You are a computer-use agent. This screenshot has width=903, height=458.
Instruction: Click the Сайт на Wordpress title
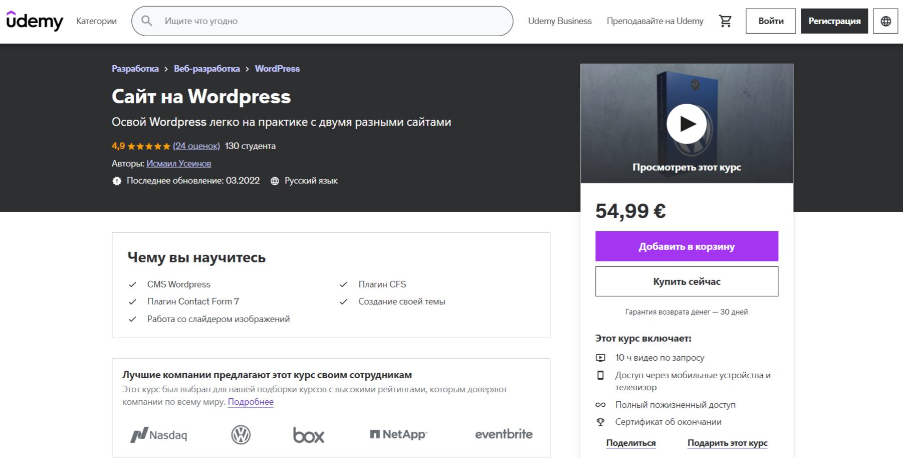[201, 96]
